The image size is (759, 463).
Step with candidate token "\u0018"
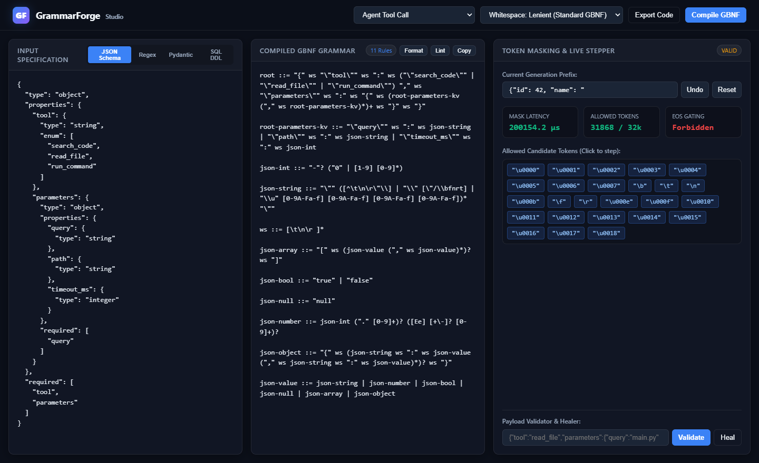pyautogui.click(x=606, y=233)
